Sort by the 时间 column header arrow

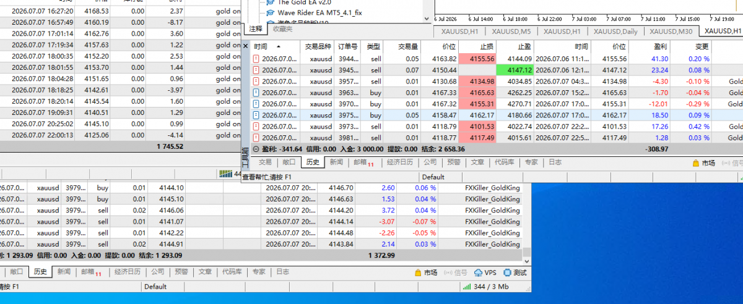278,46
